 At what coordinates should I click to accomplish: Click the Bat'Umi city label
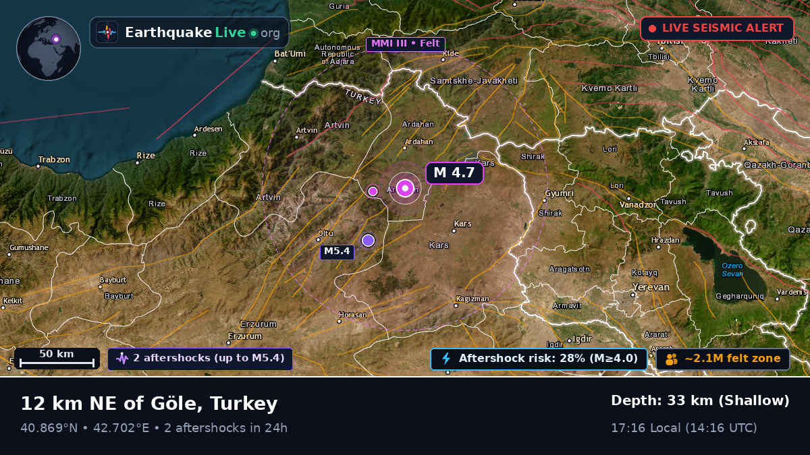pyautogui.click(x=290, y=53)
